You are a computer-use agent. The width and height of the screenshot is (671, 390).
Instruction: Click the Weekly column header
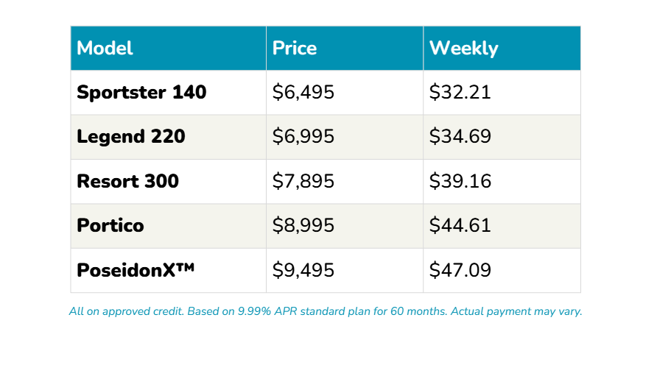463,49
